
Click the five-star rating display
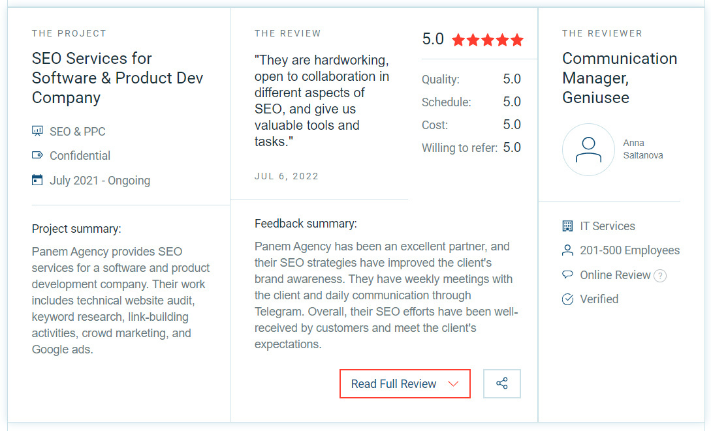[x=487, y=40]
